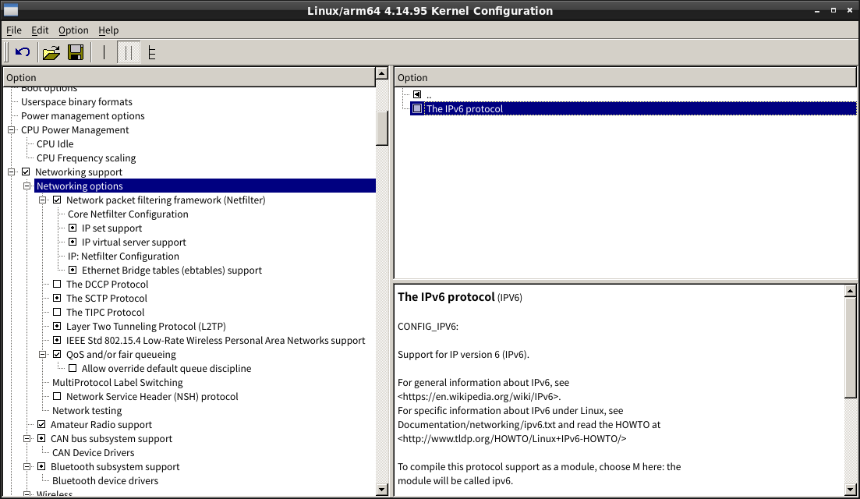Click the left tree's vertical scrollbar thumb
Screen dimensions: 860x499
click(x=382, y=128)
